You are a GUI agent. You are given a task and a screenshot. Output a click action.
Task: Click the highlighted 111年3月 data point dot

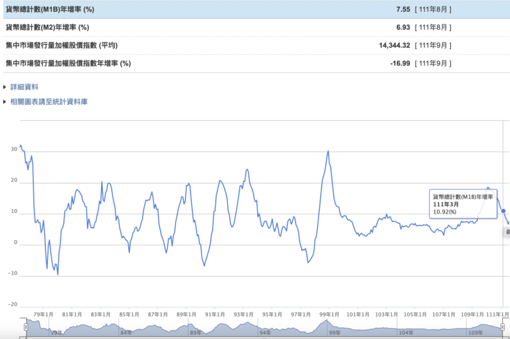(x=503, y=211)
